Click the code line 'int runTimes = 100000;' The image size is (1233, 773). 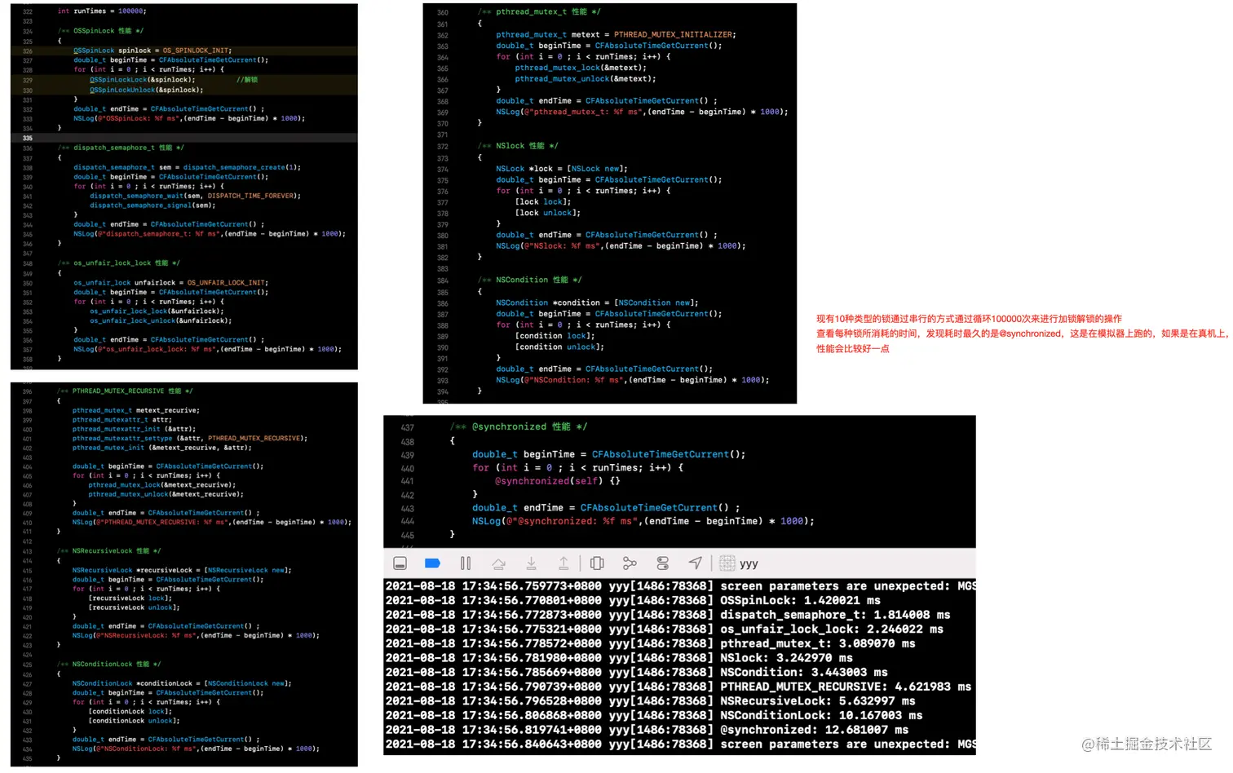[x=102, y=11]
